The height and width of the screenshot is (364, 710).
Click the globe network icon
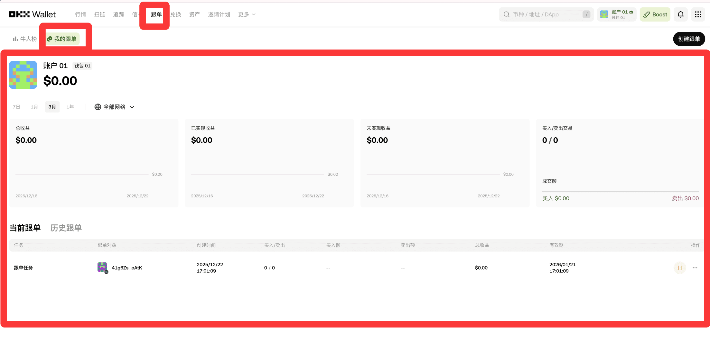click(98, 107)
